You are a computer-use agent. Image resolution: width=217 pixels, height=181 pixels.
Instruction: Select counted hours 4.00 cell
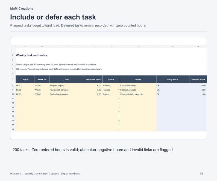coord(198,90)
